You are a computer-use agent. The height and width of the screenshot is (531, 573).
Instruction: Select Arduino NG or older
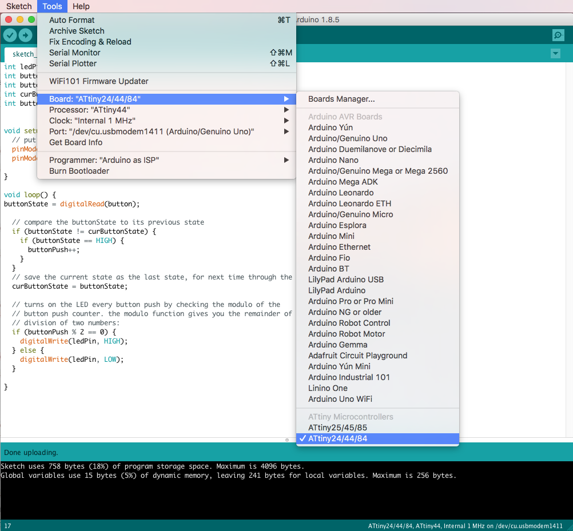(x=377, y=312)
